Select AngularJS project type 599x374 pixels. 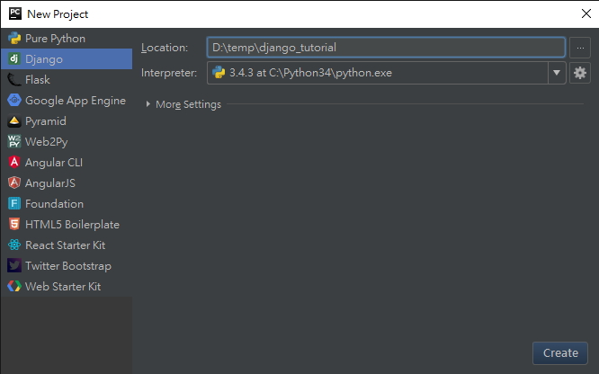coord(67,183)
